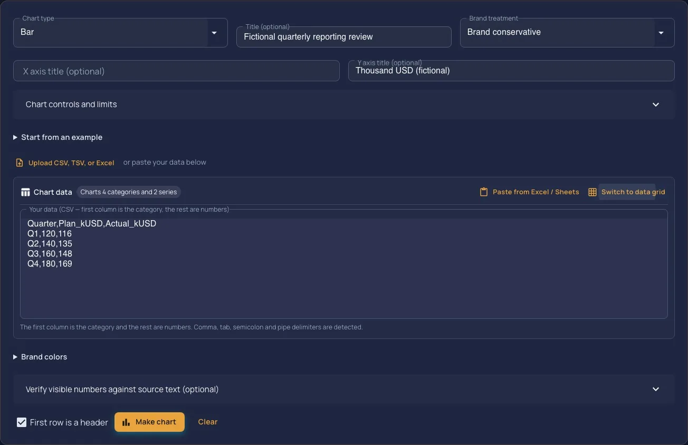Click the Chart data table icon
Viewport: 688px width, 445px height.
[x=25, y=192]
